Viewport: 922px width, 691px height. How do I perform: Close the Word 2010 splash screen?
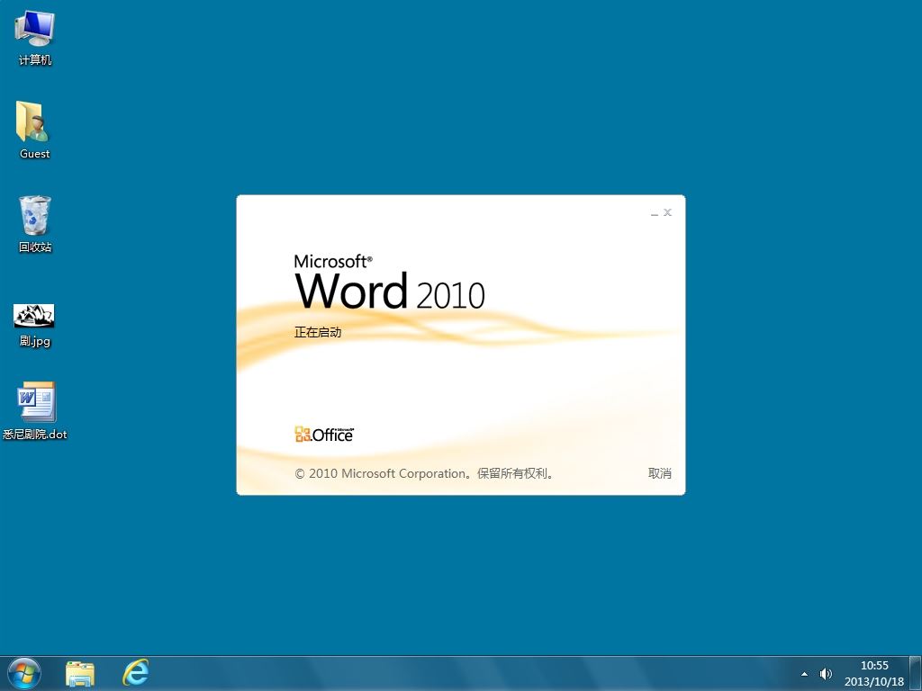[x=667, y=212]
